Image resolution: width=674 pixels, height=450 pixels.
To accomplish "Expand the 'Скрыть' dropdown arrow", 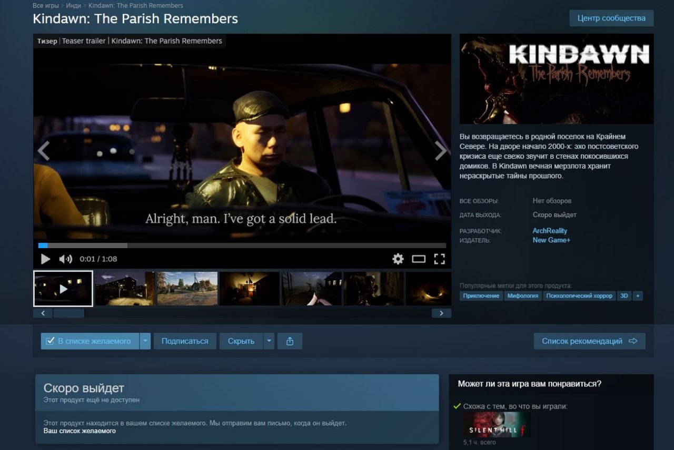I will [269, 341].
